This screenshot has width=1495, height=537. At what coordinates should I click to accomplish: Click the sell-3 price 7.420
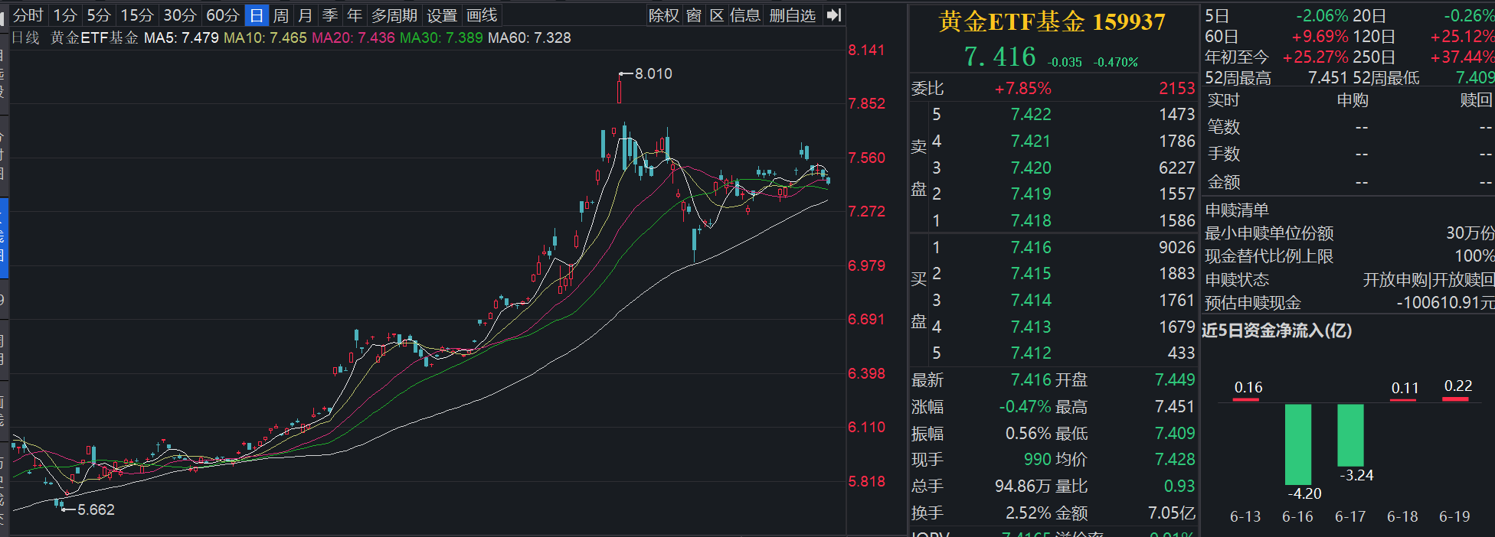click(x=1031, y=168)
